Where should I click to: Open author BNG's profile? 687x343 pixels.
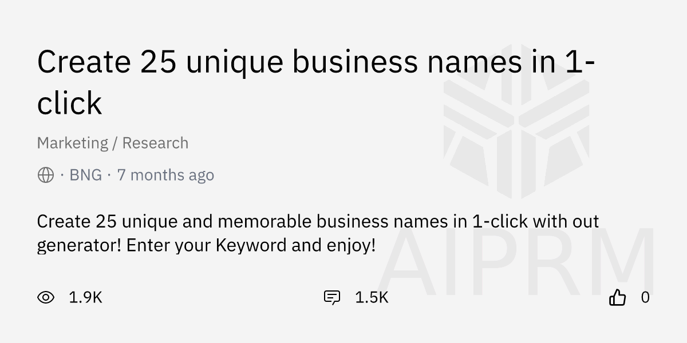tap(86, 175)
